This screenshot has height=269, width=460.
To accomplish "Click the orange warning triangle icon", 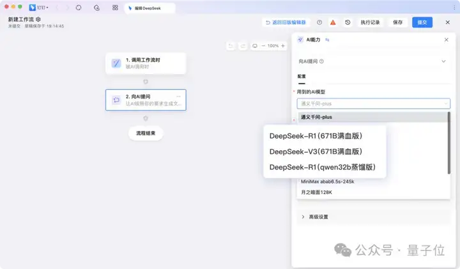I will pyautogui.click(x=333, y=22).
